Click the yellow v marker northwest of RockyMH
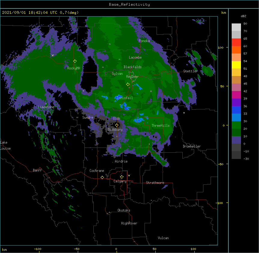 coord(53,55)
